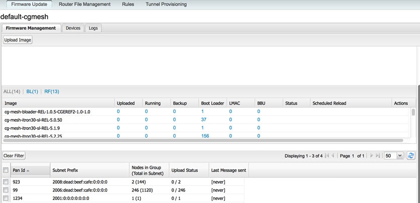Screen dimensions: 420x203
Task: Click the Clear Filter button
Action: (x=14, y=156)
